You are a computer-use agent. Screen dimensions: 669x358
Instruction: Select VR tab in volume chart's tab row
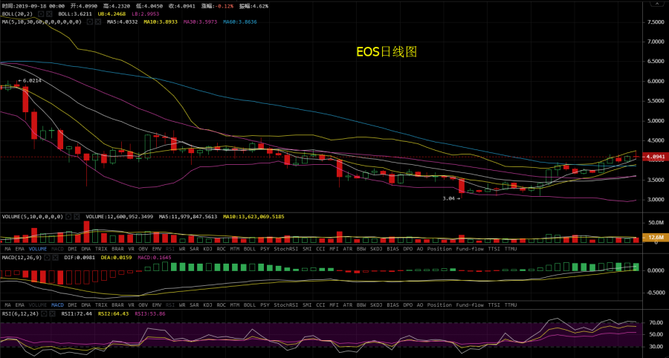pos(131,248)
